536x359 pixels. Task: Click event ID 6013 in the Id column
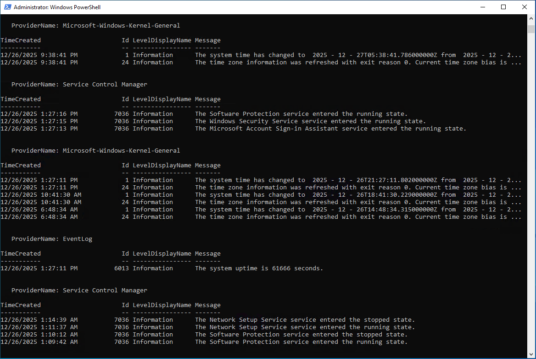tap(121, 268)
